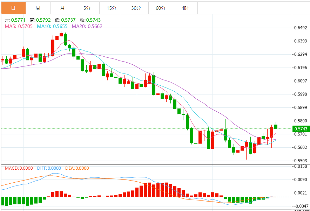Click the green 0.5743 current price tag

[x=301, y=129]
